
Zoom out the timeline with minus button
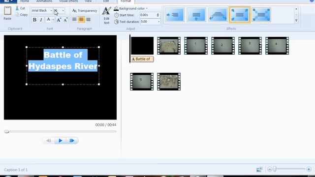[270, 169]
